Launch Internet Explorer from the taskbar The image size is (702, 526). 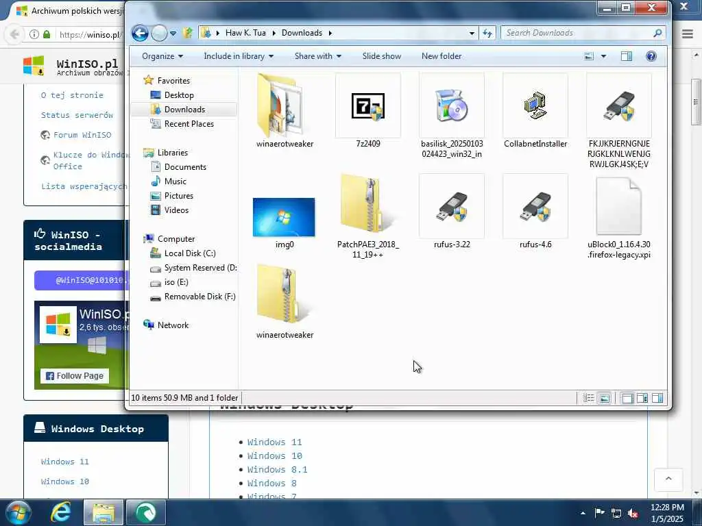(61, 512)
